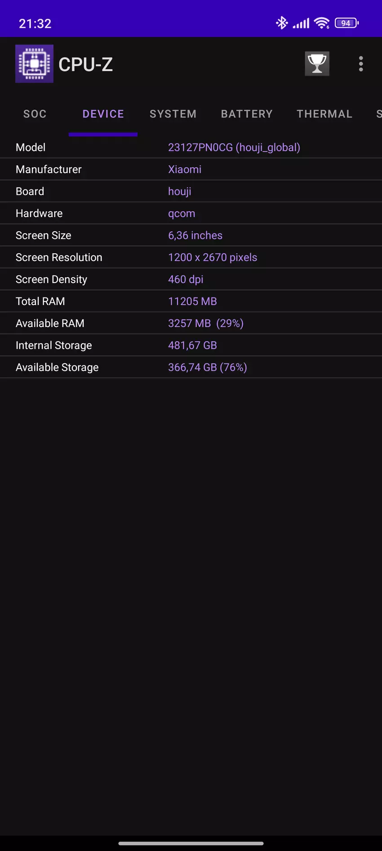Tap the Model row value 23127PN0CG

[x=234, y=148]
